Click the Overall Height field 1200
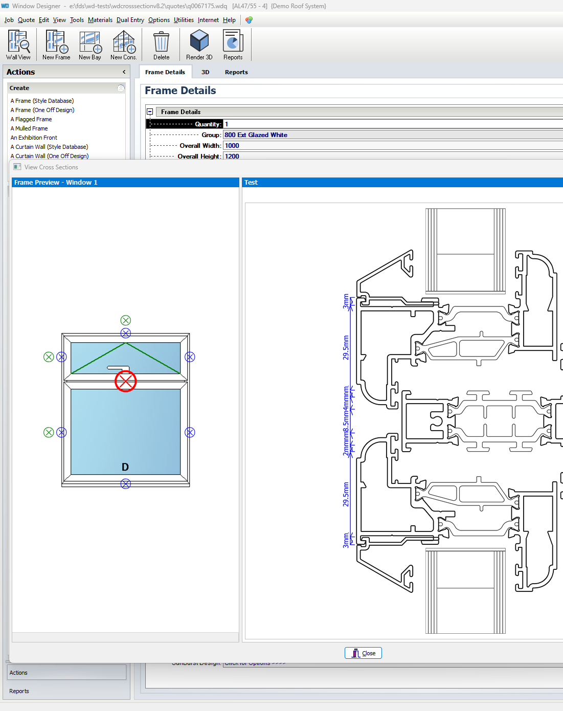563x711 pixels. (393, 156)
